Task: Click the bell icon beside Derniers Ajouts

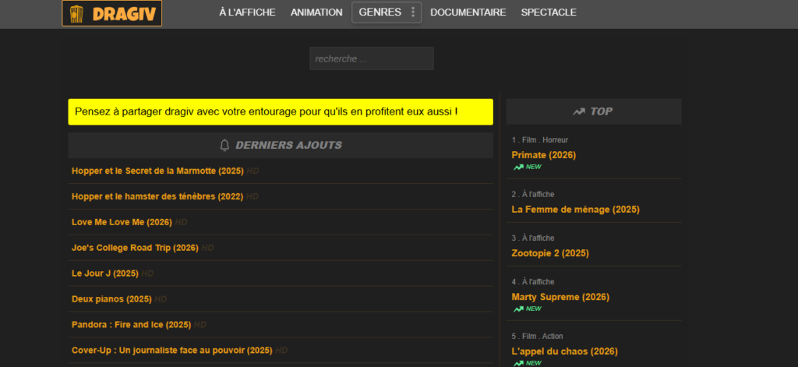Action: pos(225,145)
